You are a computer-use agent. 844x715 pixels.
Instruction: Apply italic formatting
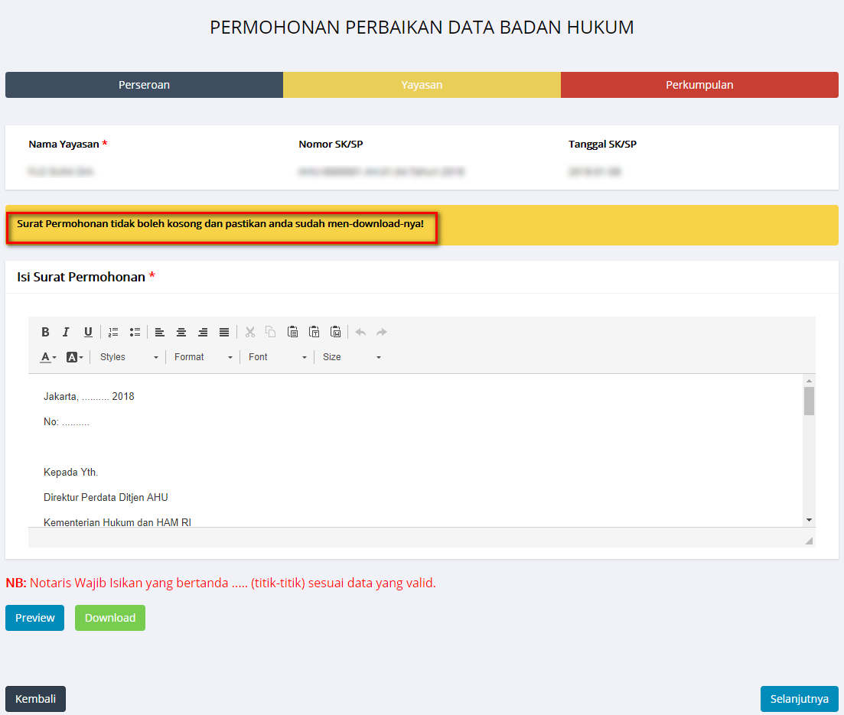67,332
